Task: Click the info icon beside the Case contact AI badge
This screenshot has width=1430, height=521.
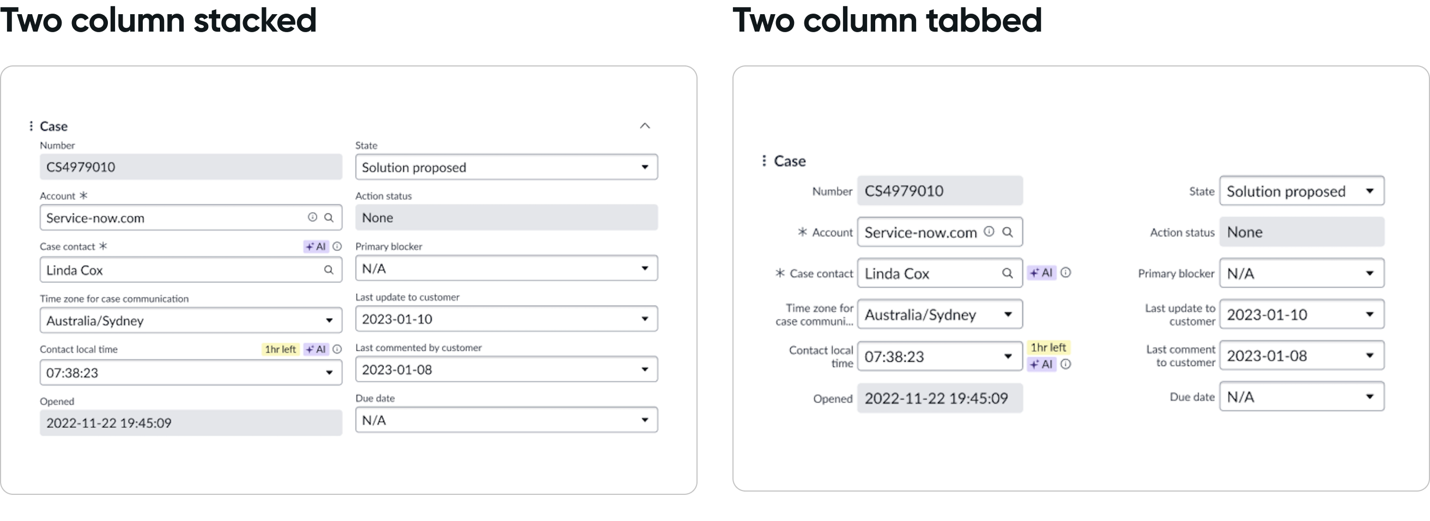Action: (337, 246)
